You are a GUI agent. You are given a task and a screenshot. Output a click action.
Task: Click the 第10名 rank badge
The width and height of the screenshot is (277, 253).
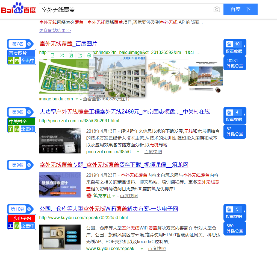pyautogui.click(x=17, y=209)
